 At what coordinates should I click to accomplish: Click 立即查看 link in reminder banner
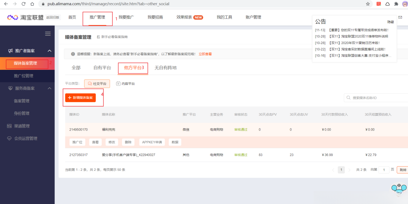tap(205, 54)
